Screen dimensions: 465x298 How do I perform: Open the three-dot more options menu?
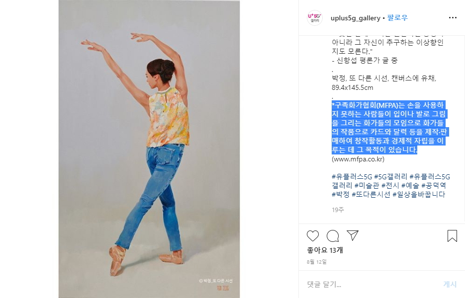(x=453, y=18)
